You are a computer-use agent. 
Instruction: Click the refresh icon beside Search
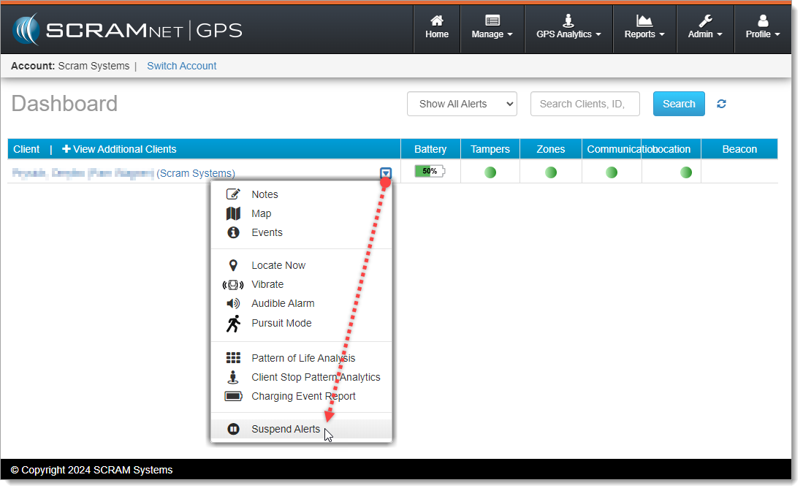721,104
